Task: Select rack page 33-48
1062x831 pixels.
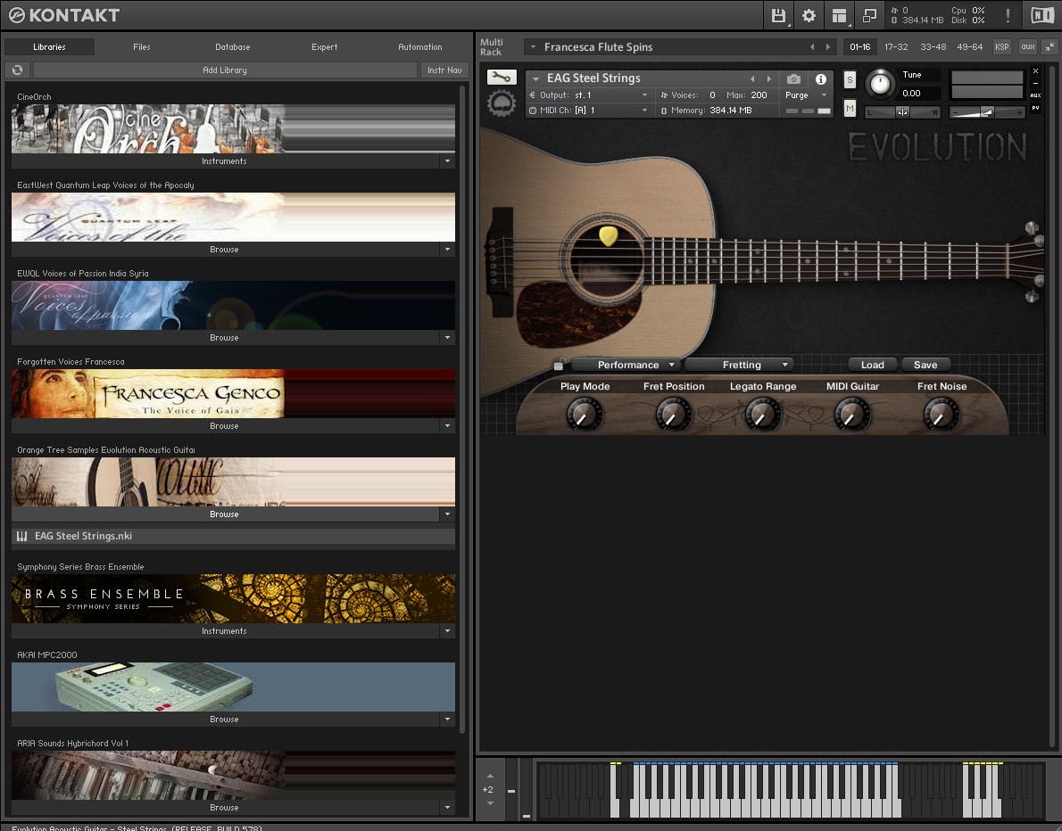Action: click(933, 46)
